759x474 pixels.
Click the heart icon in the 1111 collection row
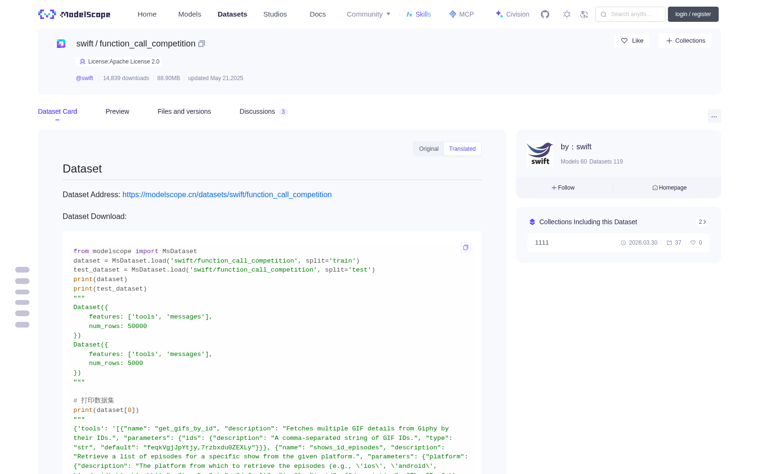(693, 243)
